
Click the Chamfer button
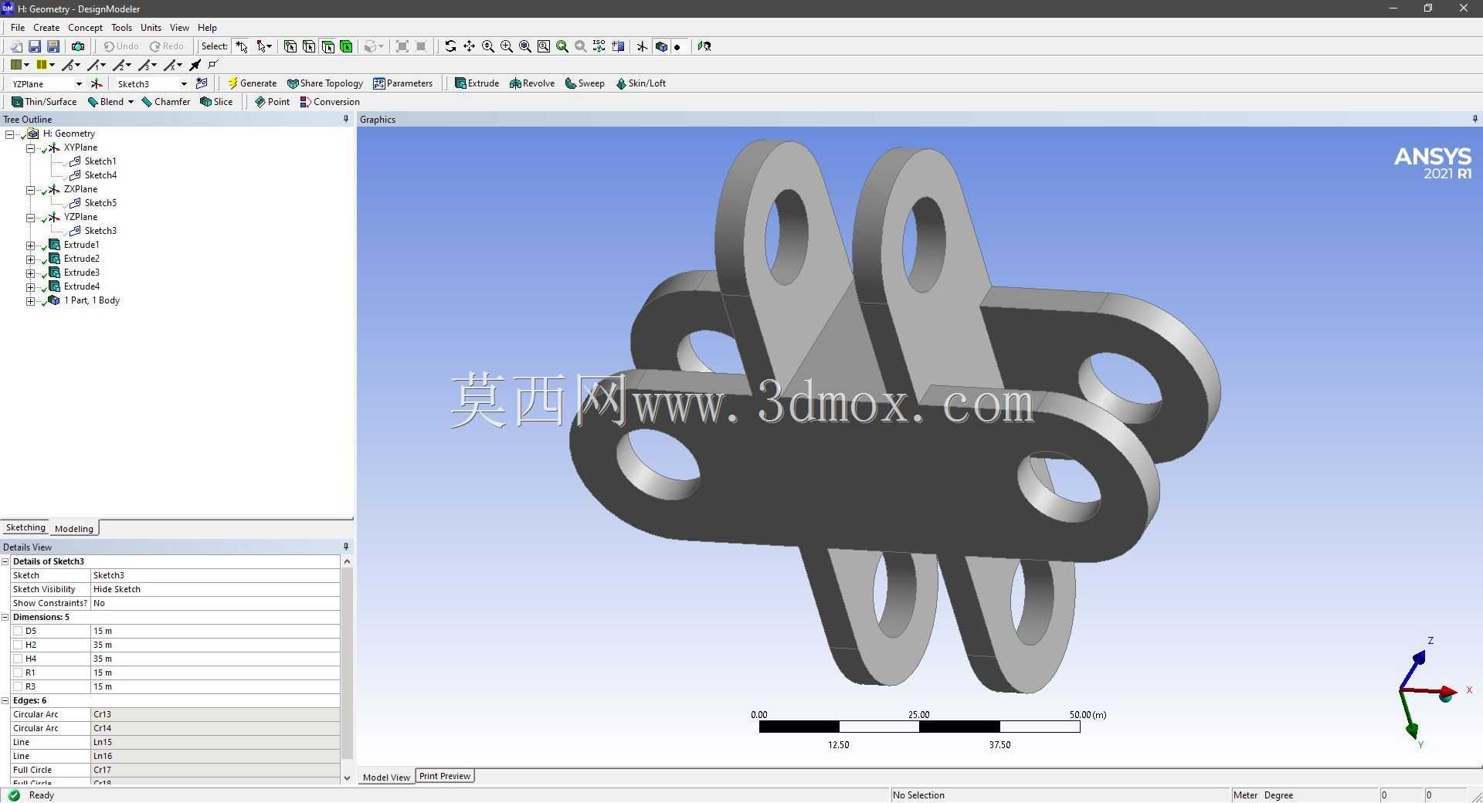pyautogui.click(x=165, y=102)
